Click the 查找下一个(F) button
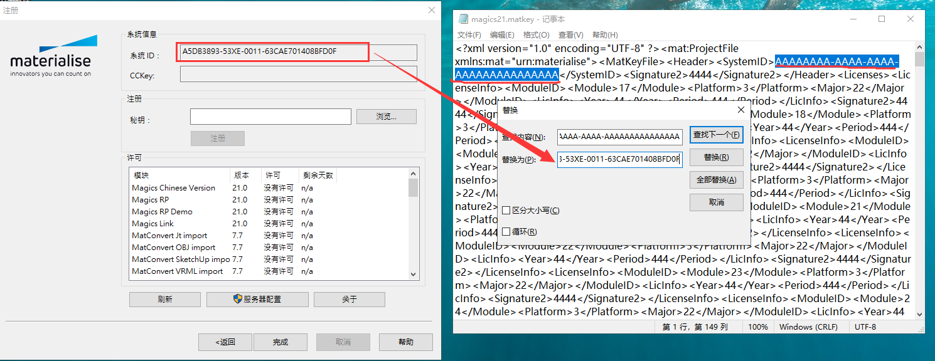Viewport: 935px width, 361px height. 716,135
